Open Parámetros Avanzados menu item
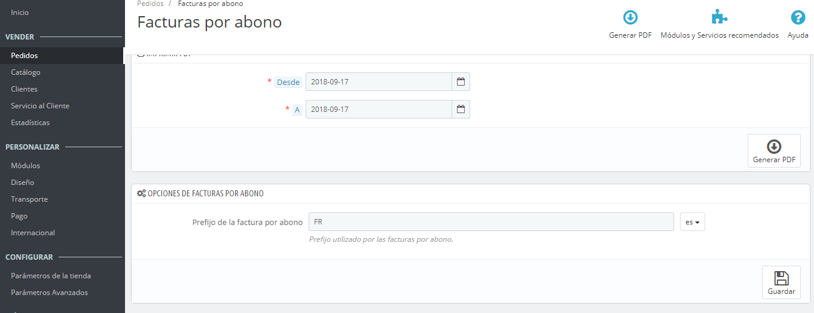Image resolution: width=814 pixels, height=313 pixels. [49, 293]
